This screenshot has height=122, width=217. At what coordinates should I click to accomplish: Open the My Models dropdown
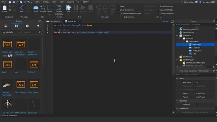12,32
